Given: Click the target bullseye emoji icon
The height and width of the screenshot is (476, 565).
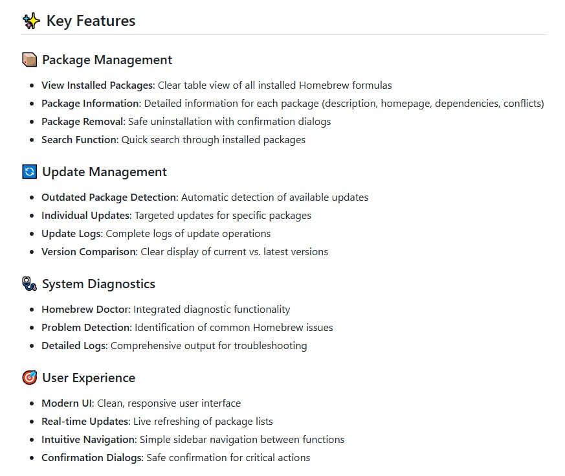Looking at the screenshot, I should (x=30, y=378).
